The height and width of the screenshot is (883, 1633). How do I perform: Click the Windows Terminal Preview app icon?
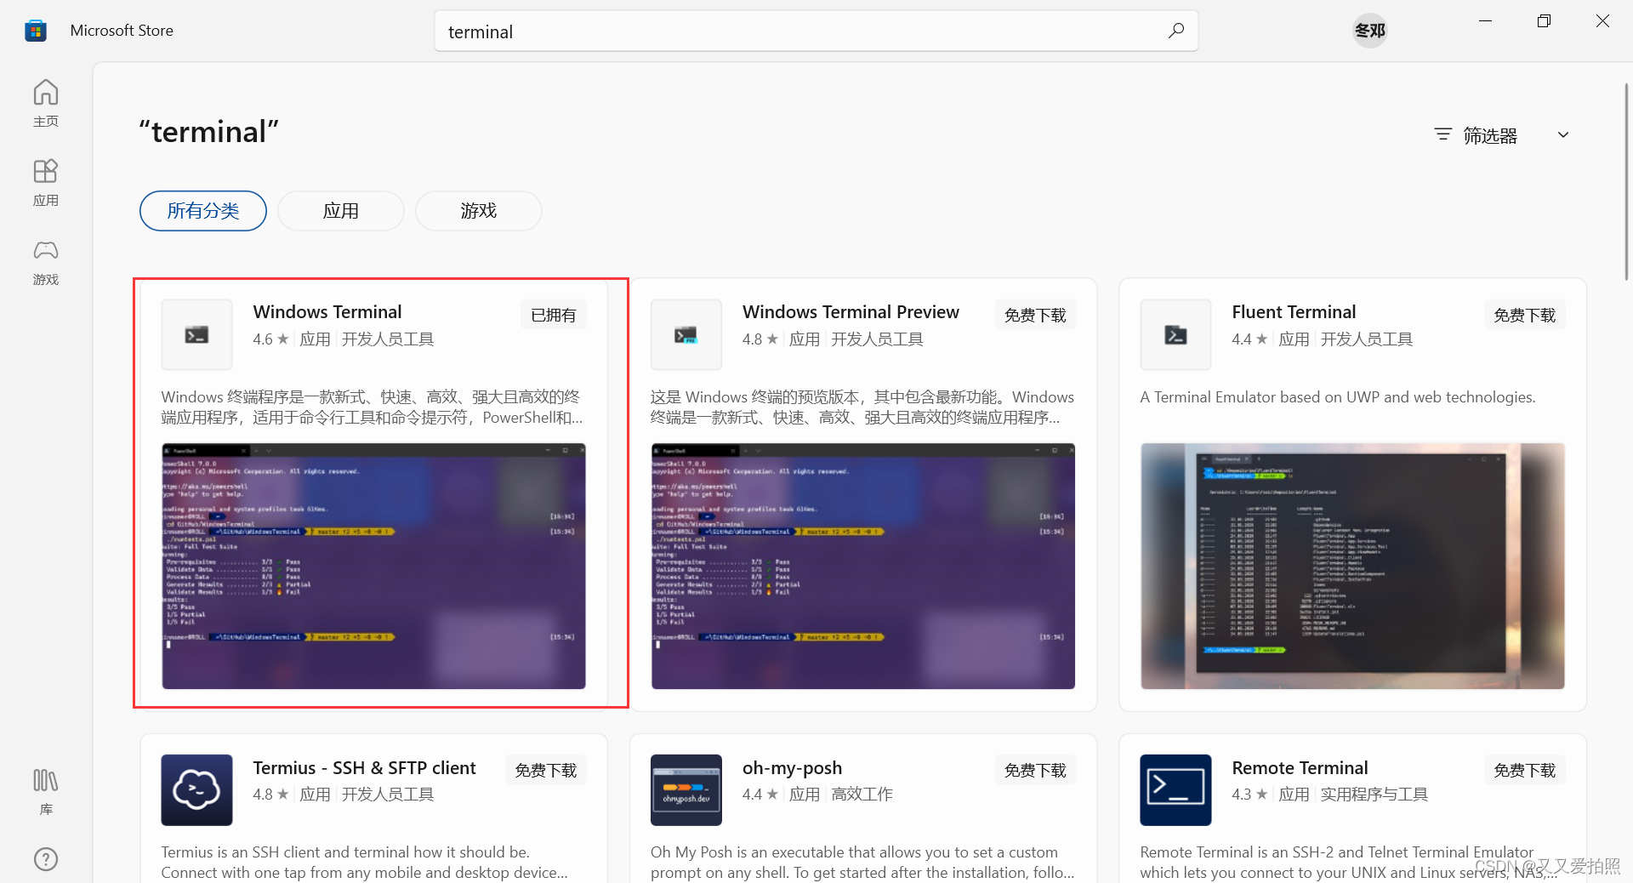pyautogui.click(x=686, y=334)
